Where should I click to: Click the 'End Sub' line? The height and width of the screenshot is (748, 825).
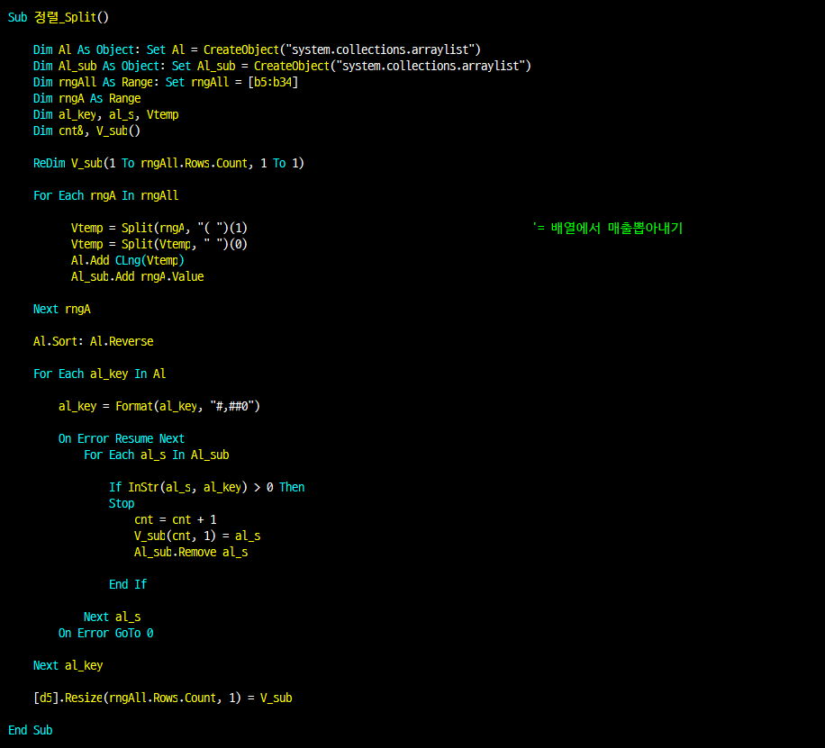tap(30, 731)
